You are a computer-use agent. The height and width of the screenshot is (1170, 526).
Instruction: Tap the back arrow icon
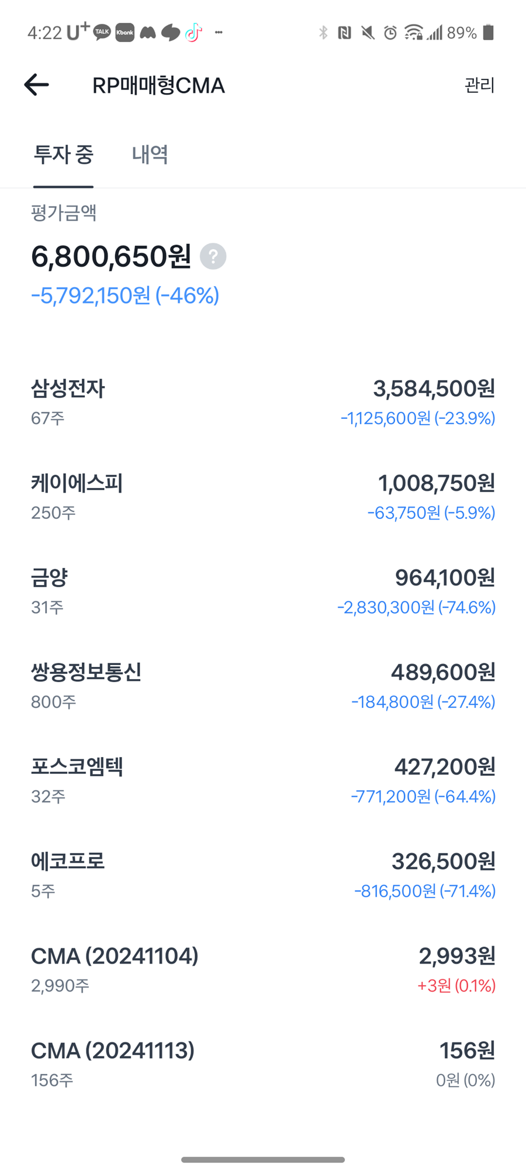pos(36,85)
